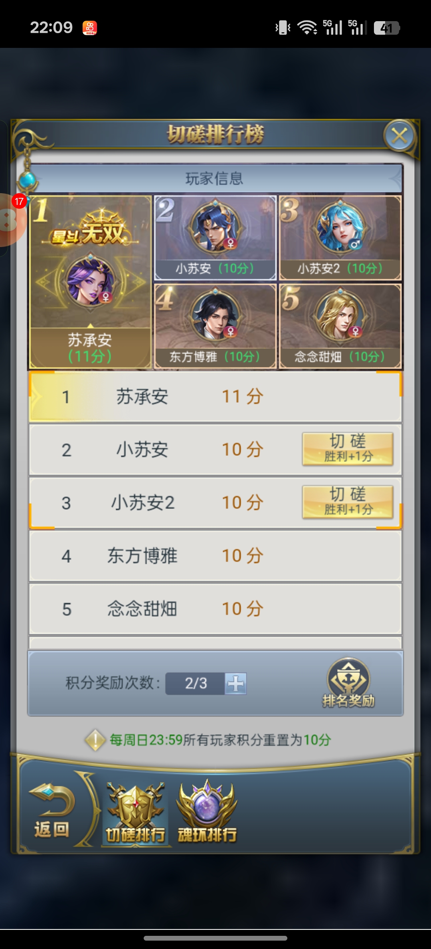Select the 切磋排行 tab

[x=135, y=813]
